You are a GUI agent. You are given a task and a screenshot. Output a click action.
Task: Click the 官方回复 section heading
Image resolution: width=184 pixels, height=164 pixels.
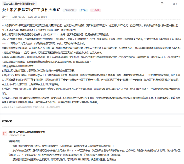(7, 121)
